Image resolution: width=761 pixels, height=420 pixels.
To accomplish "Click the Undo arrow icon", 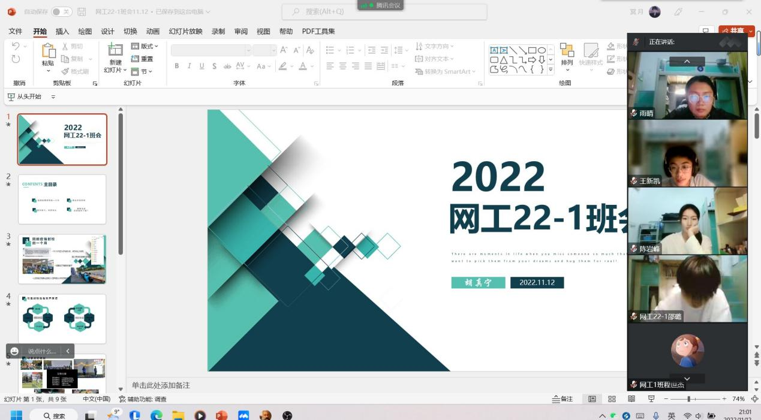I will pyautogui.click(x=16, y=46).
